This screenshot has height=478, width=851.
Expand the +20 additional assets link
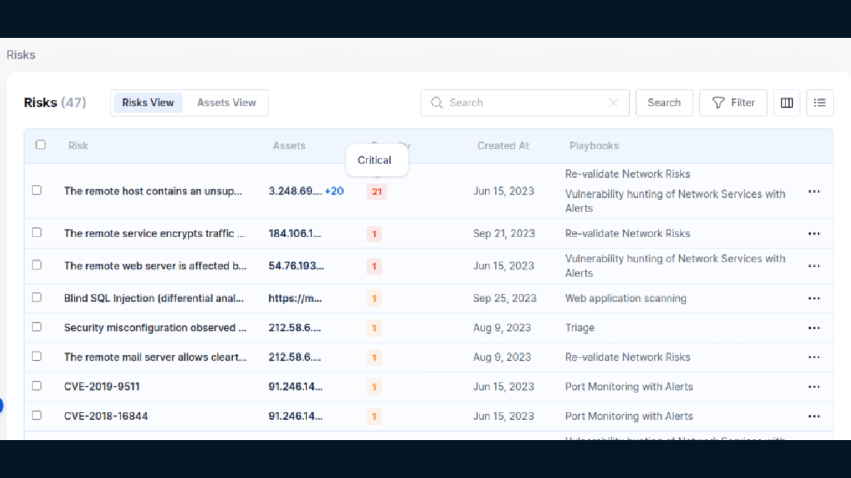tap(334, 191)
